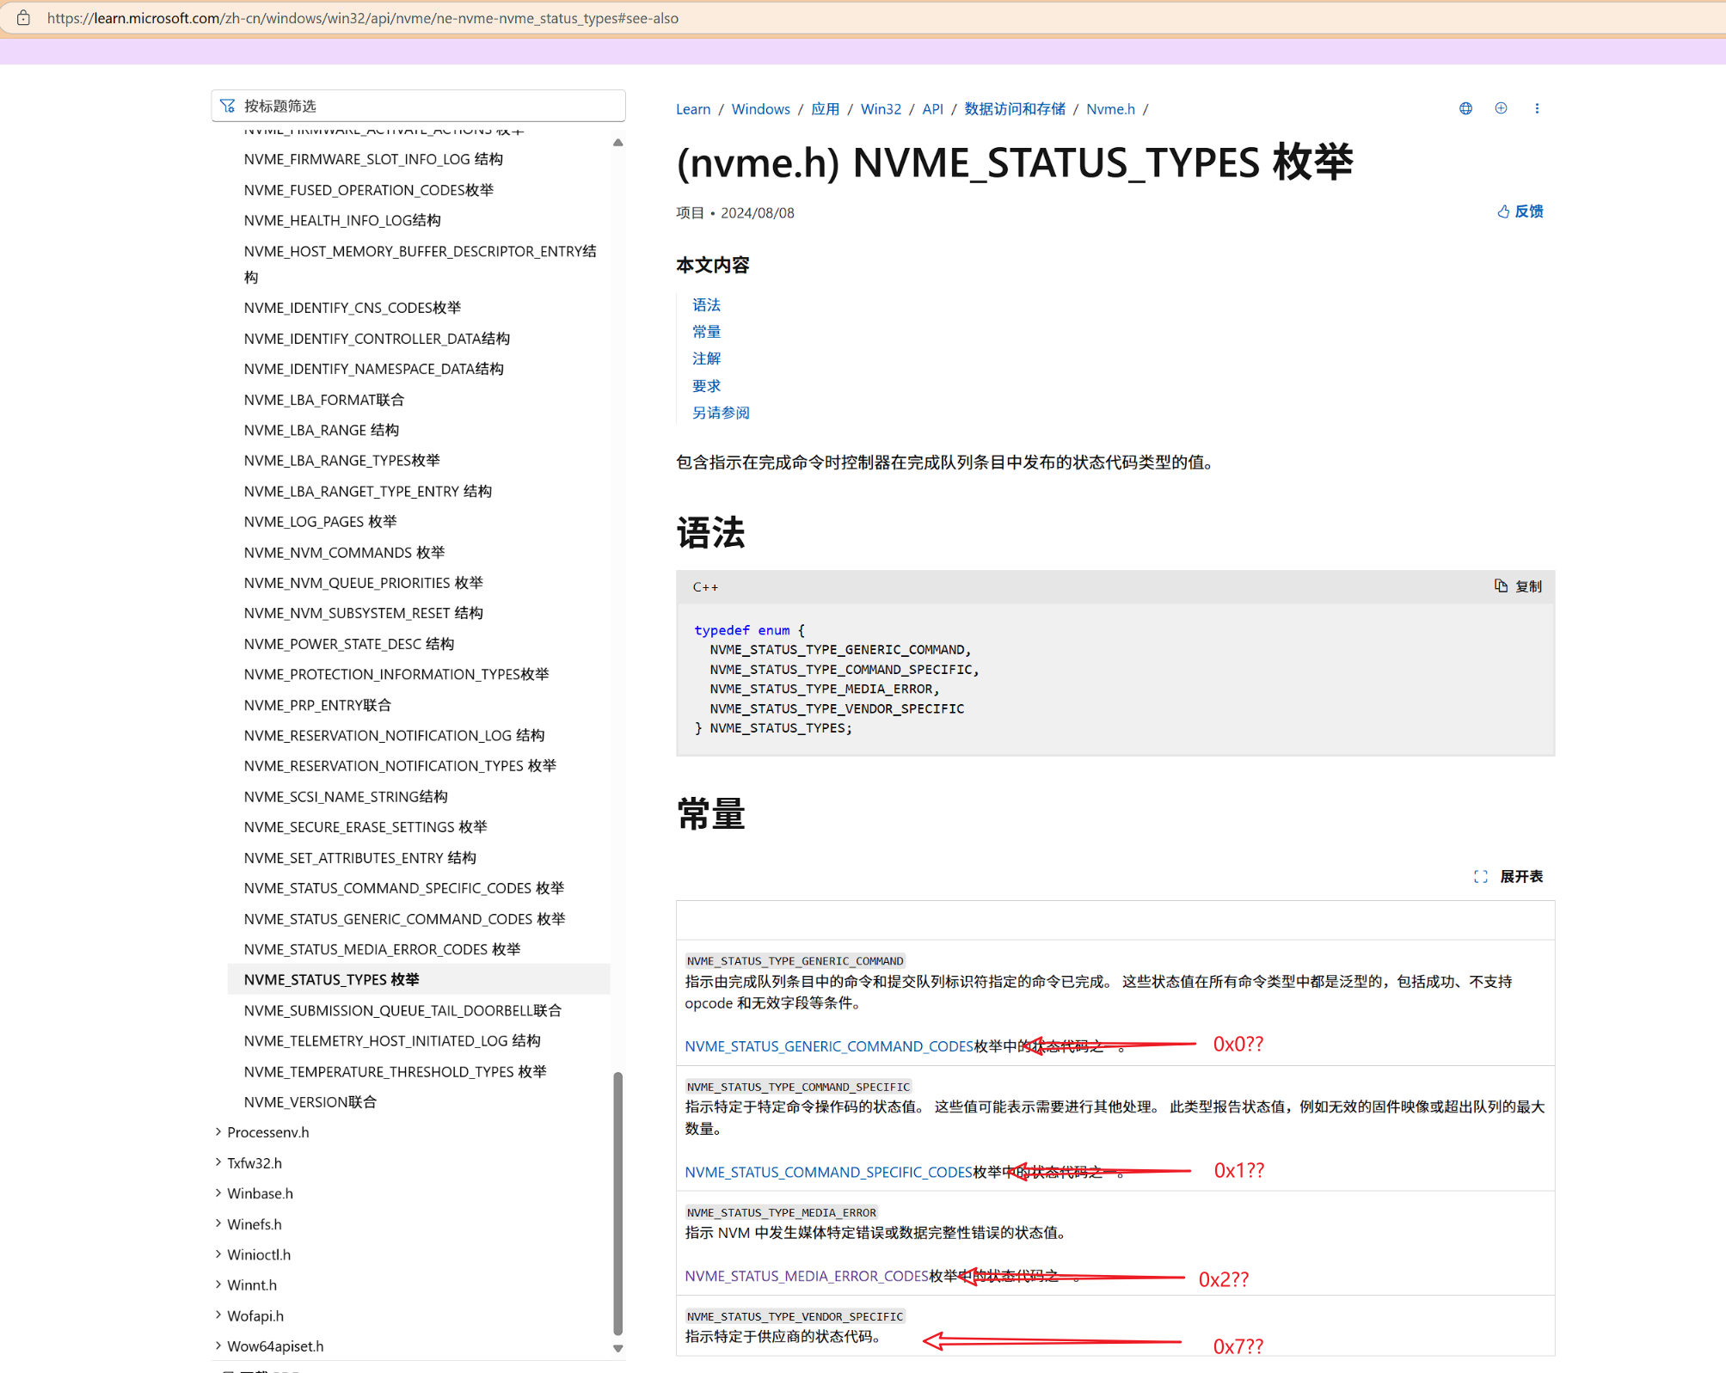This screenshot has height=1373, width=1726.
Task: Select NVME_FIRMWARE_SLOT_INFO_LOG 结构 in sidebar
Action: coord(373,159)
